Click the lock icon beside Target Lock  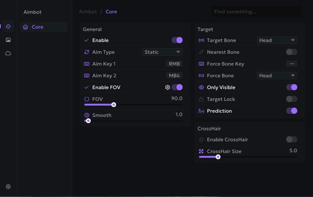pyautogui.click(x=201, y=99)
